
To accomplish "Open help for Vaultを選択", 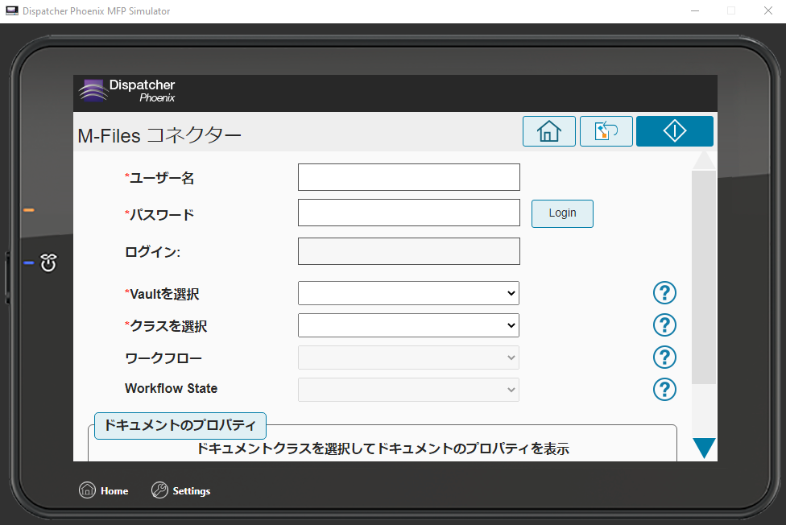I will click(664, 293).
